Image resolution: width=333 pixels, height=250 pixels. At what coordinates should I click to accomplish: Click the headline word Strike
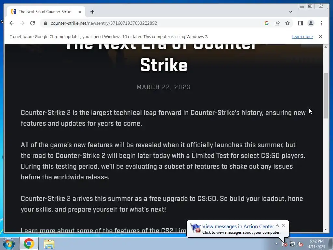click(x=164, y=65)
